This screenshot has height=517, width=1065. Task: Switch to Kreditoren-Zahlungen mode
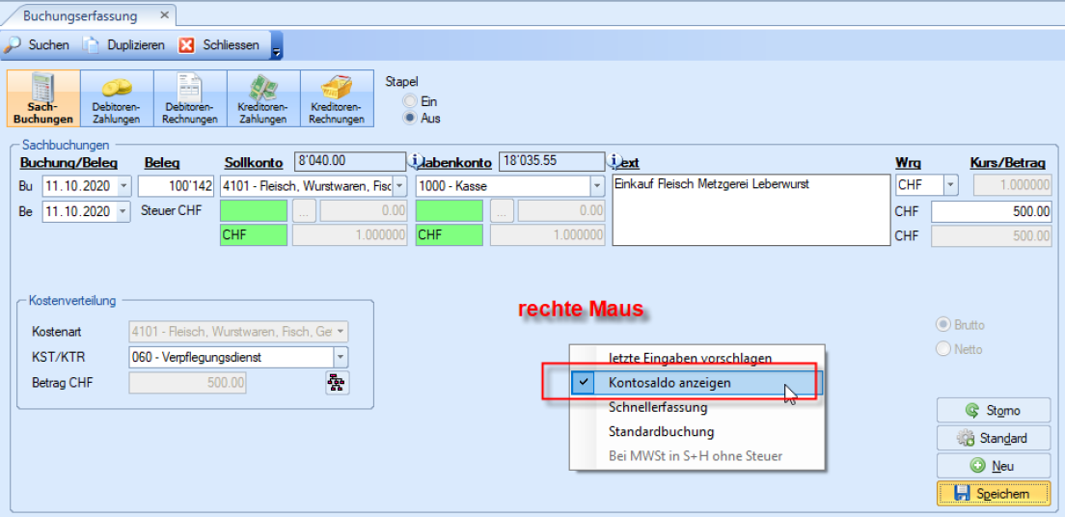click(x=262, y=98)
